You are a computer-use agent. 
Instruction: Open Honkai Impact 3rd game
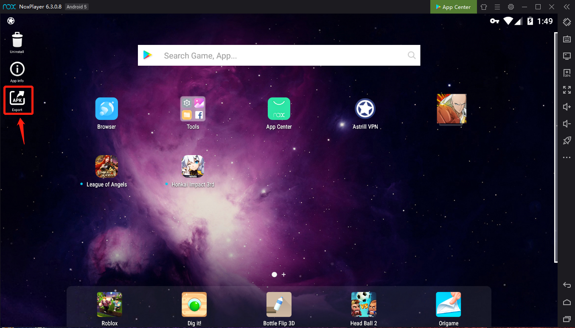point(193,166)
